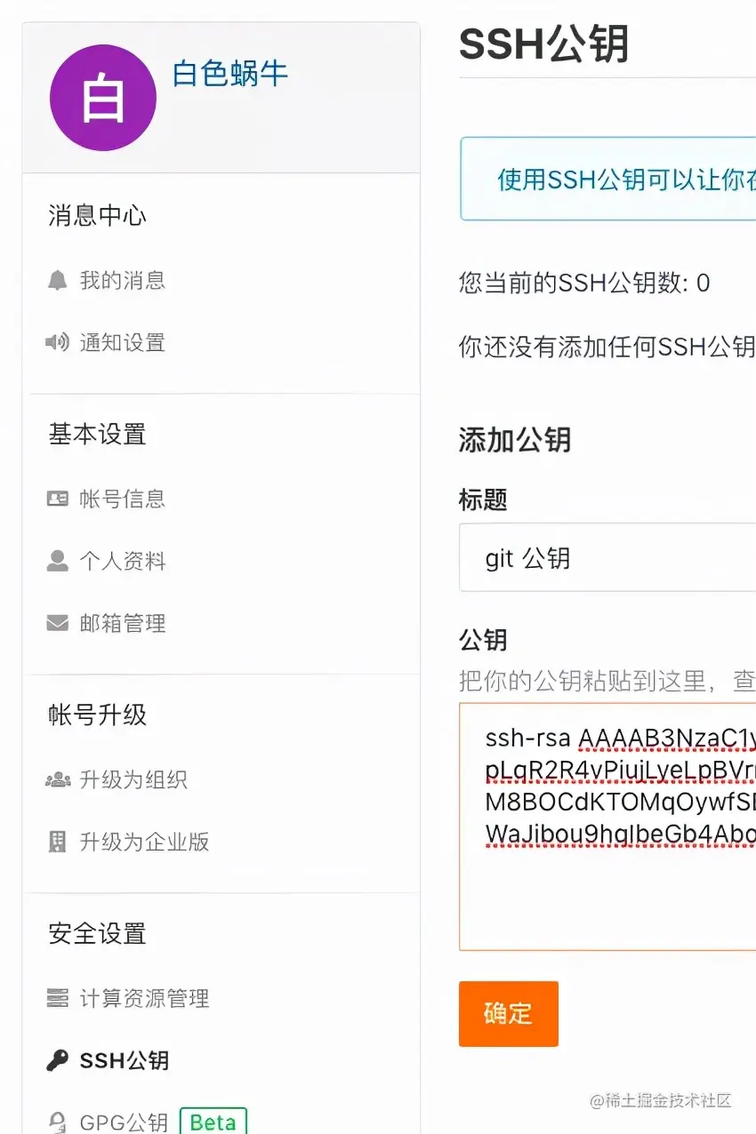Image resolution: width=756 pixels, height=1134 pixels.
Task: Open 计算资源管理 under 安全设置
Action: pos(144,999)
